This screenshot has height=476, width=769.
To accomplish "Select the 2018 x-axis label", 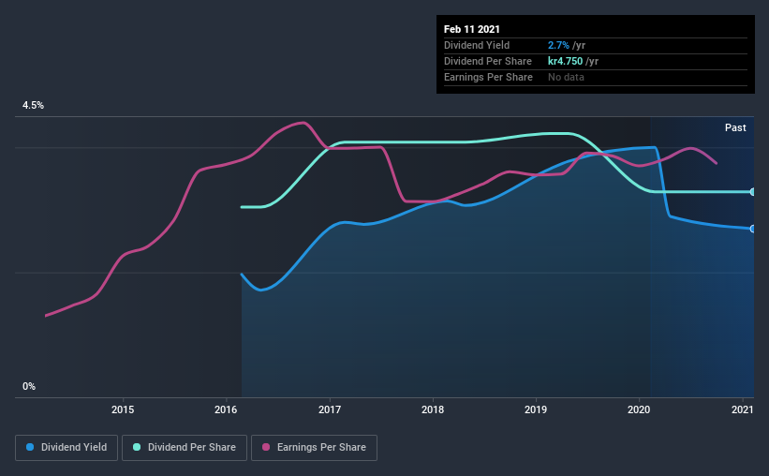I will click(x=433, y=409).
